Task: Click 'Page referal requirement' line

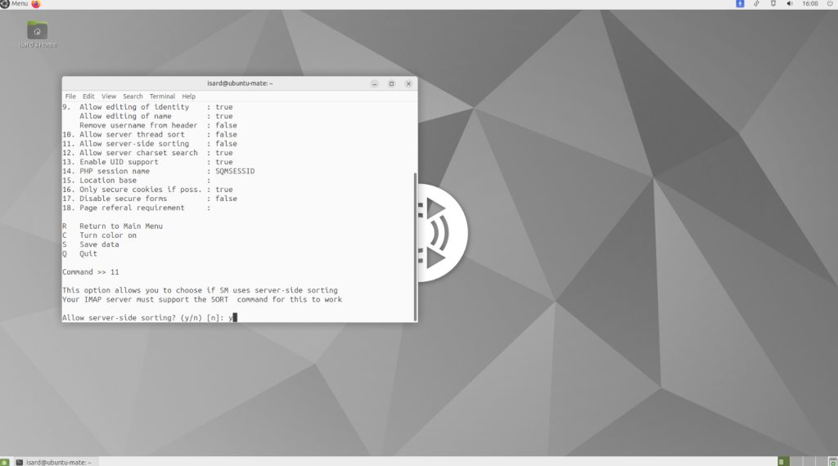Action: click(x=137, y=208)
